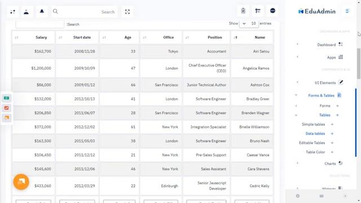The image size is (361, 203).
Task: Open the Show entries count dropdown
Action: 249,24
